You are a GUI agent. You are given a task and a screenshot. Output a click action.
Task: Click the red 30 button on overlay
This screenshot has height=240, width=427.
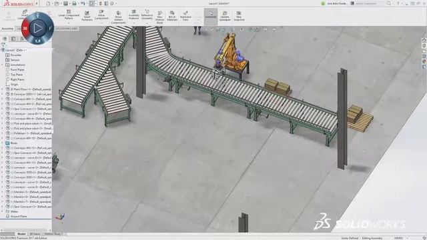(25, 28)
